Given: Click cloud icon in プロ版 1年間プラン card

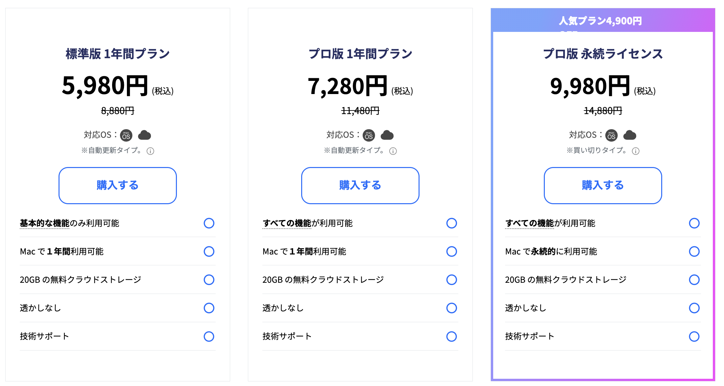Looking at the screenshot, I should [387, 135].
